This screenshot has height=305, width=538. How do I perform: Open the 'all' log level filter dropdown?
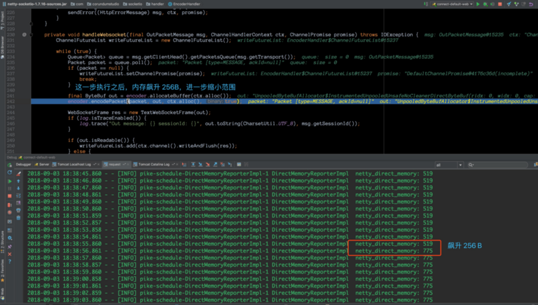tap(449, 165)
